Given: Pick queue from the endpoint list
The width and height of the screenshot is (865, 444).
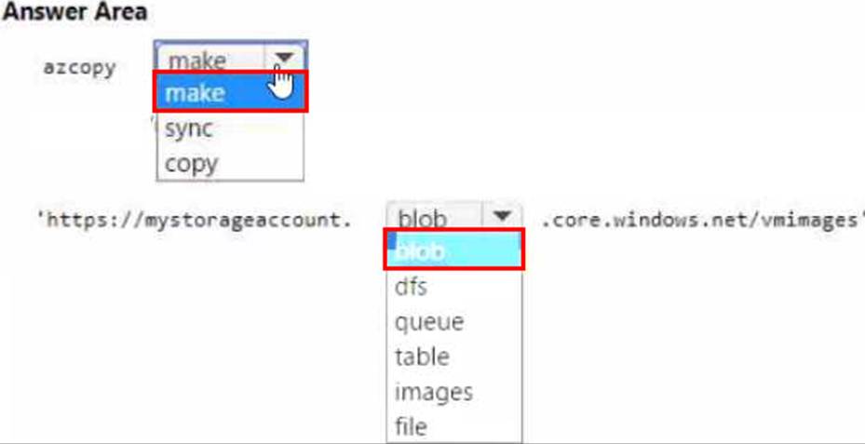Looking at the screenshot, I should 428,322.
